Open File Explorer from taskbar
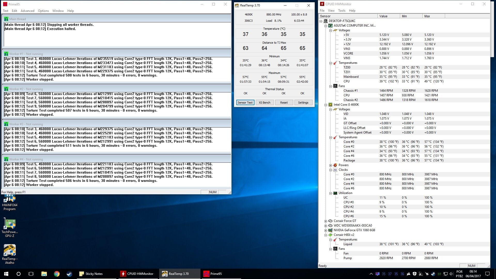The height and width of the screenshot is (279, 496). point(44,274)
